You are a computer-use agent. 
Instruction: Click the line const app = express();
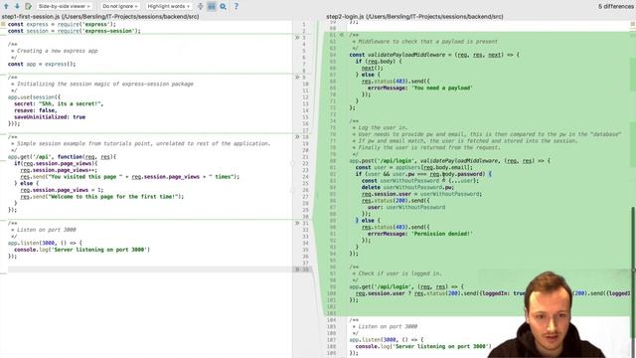tap(42, 64)
